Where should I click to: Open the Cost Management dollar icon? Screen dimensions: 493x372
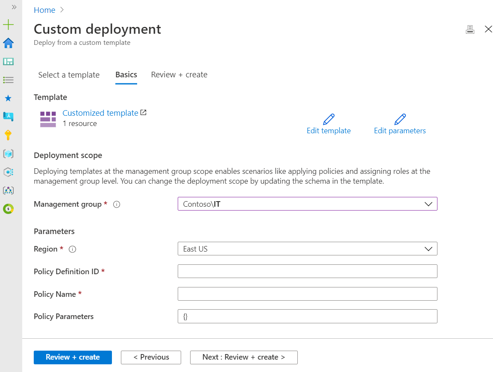click(8, 209)
